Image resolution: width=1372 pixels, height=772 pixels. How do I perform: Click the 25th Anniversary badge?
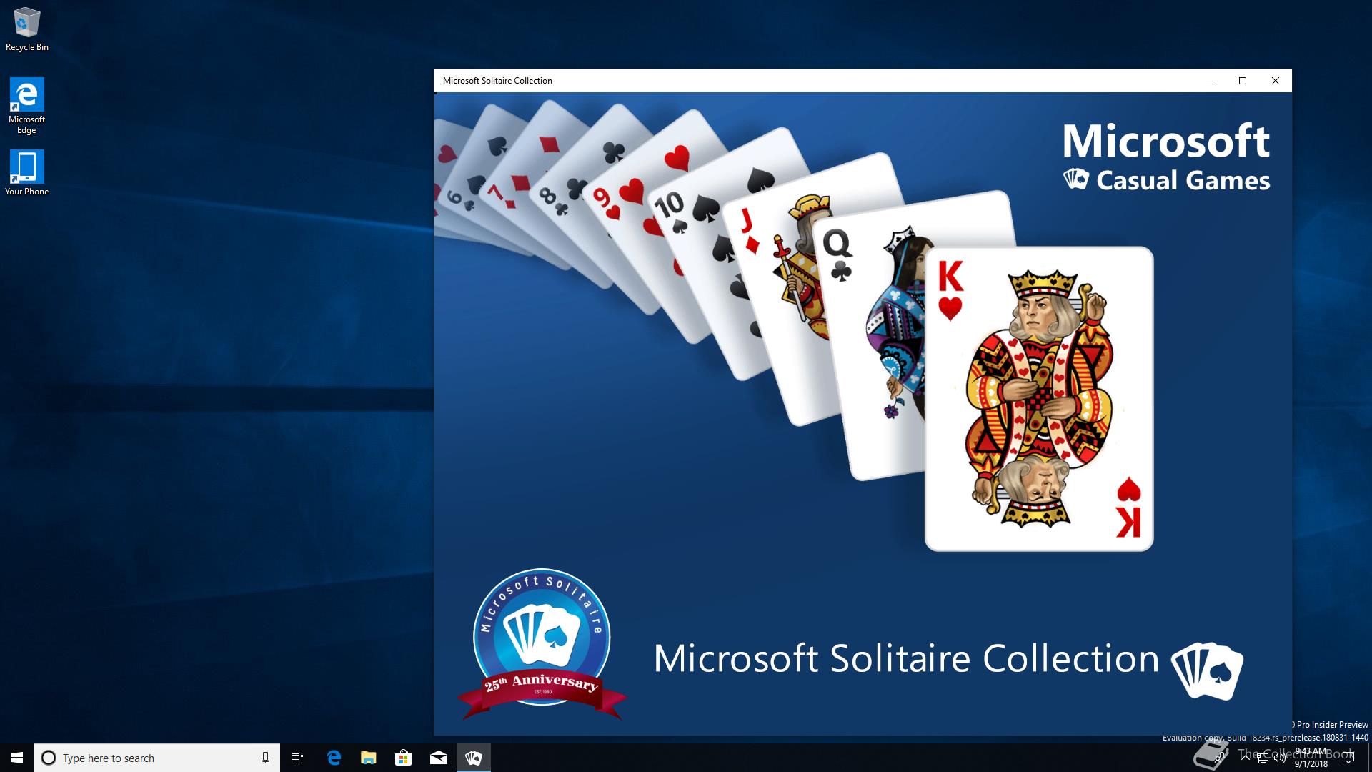[x=542, y=643]
